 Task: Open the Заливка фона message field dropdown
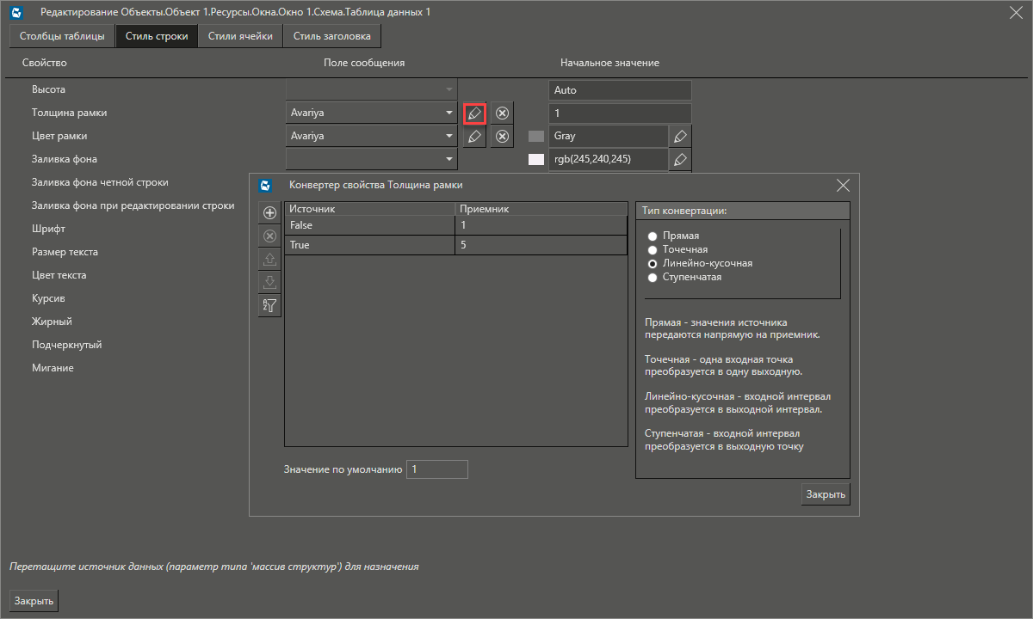(x=448, y=158)
